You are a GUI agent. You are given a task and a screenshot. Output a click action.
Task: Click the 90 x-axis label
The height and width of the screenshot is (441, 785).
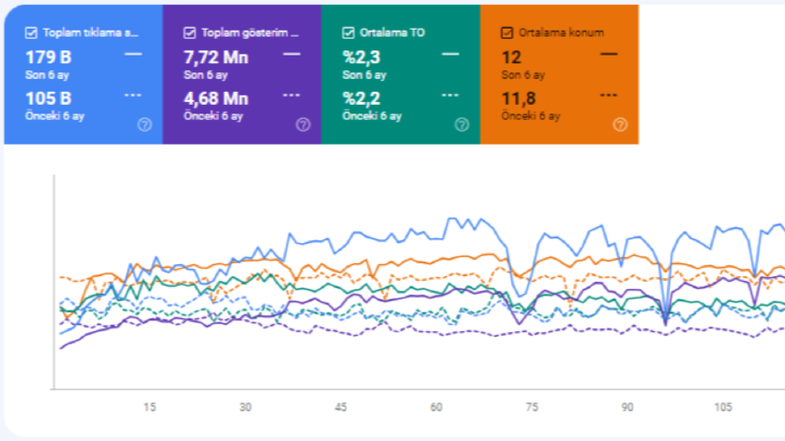pyautogui.click(x=628, y=407)
